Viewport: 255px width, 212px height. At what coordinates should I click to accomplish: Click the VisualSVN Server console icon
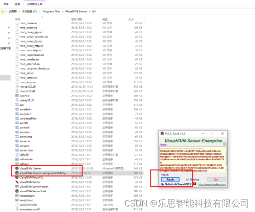pyautogui.click(x=17, y=168)
